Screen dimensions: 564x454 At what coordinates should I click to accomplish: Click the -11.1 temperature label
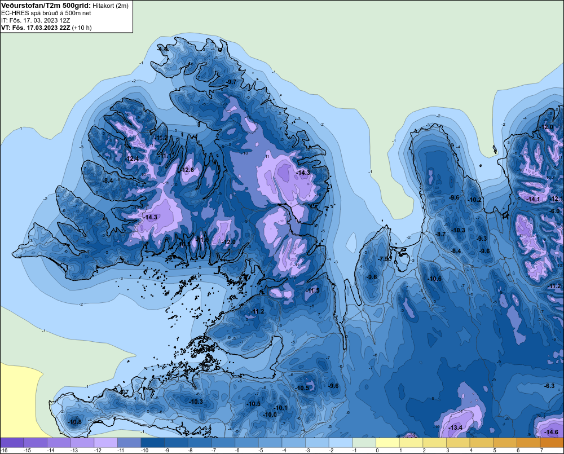(165, 156)
